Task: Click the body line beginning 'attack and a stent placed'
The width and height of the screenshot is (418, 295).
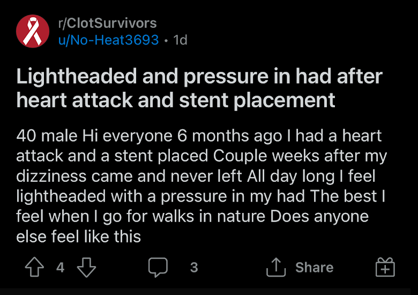Action: 201,156
